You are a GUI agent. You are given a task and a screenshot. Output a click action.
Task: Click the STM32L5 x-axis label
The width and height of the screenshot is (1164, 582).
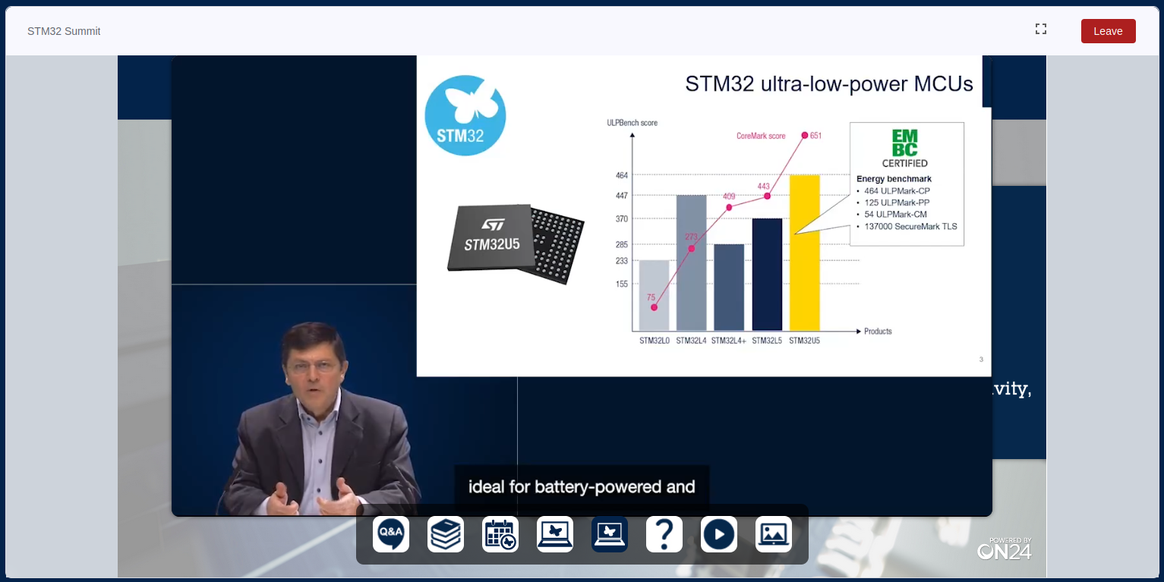click(767, 341)
